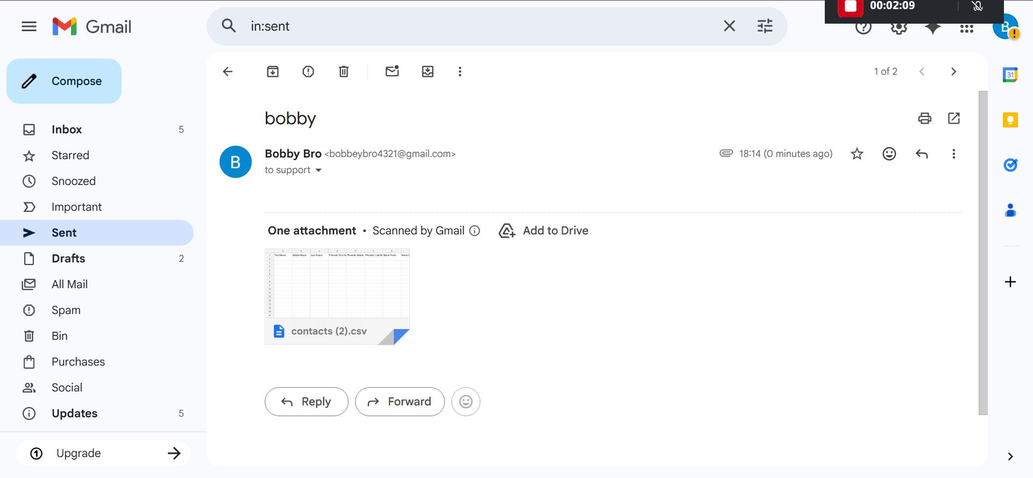Screen dimensions: 1033x478
Task: Collapse the side panel chevron
Action: click(1010, 456)
